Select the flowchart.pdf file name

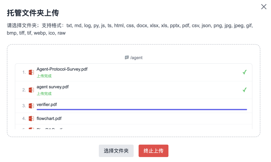coord(49,118)
